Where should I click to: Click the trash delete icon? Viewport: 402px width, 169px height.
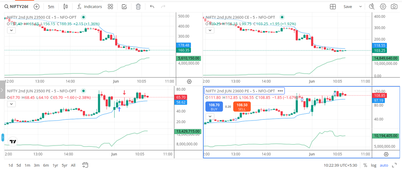(138, 7)
